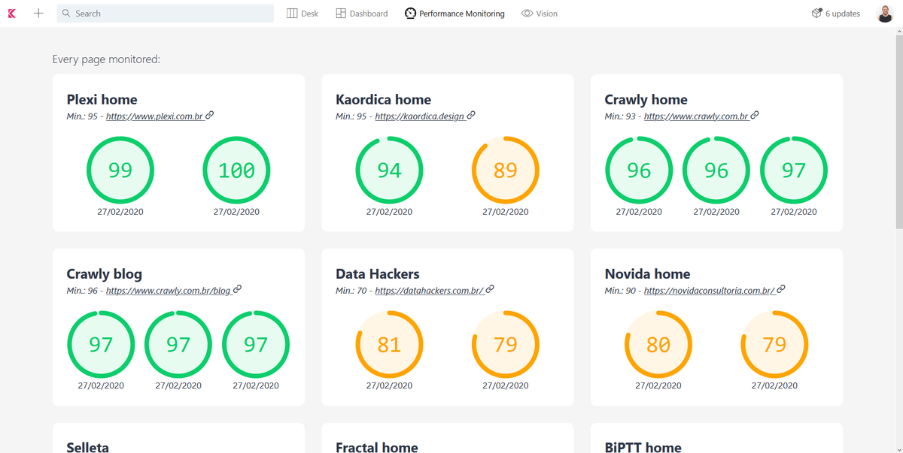Click the Search input field
Image resolution: width=903 pixels, height=453 pixels.
(x=165, y=14)
